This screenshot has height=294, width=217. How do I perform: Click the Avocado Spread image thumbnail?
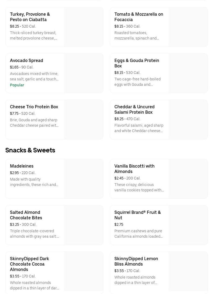pos(84,73)
